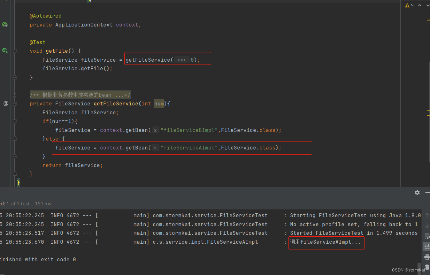This screenshot has width=430, height=275.
Task: Click the if(num==1){ condition line
Action: 60,121
